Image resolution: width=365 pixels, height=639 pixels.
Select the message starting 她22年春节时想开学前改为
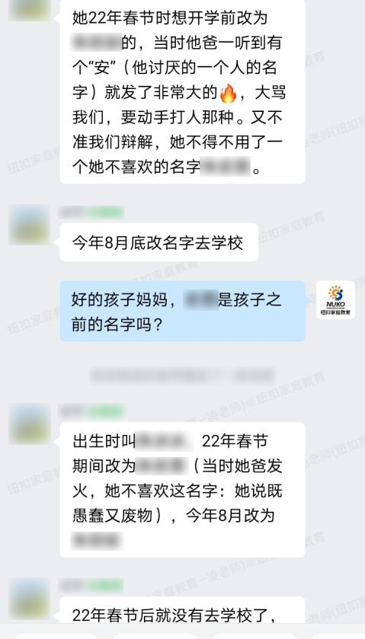182,91
